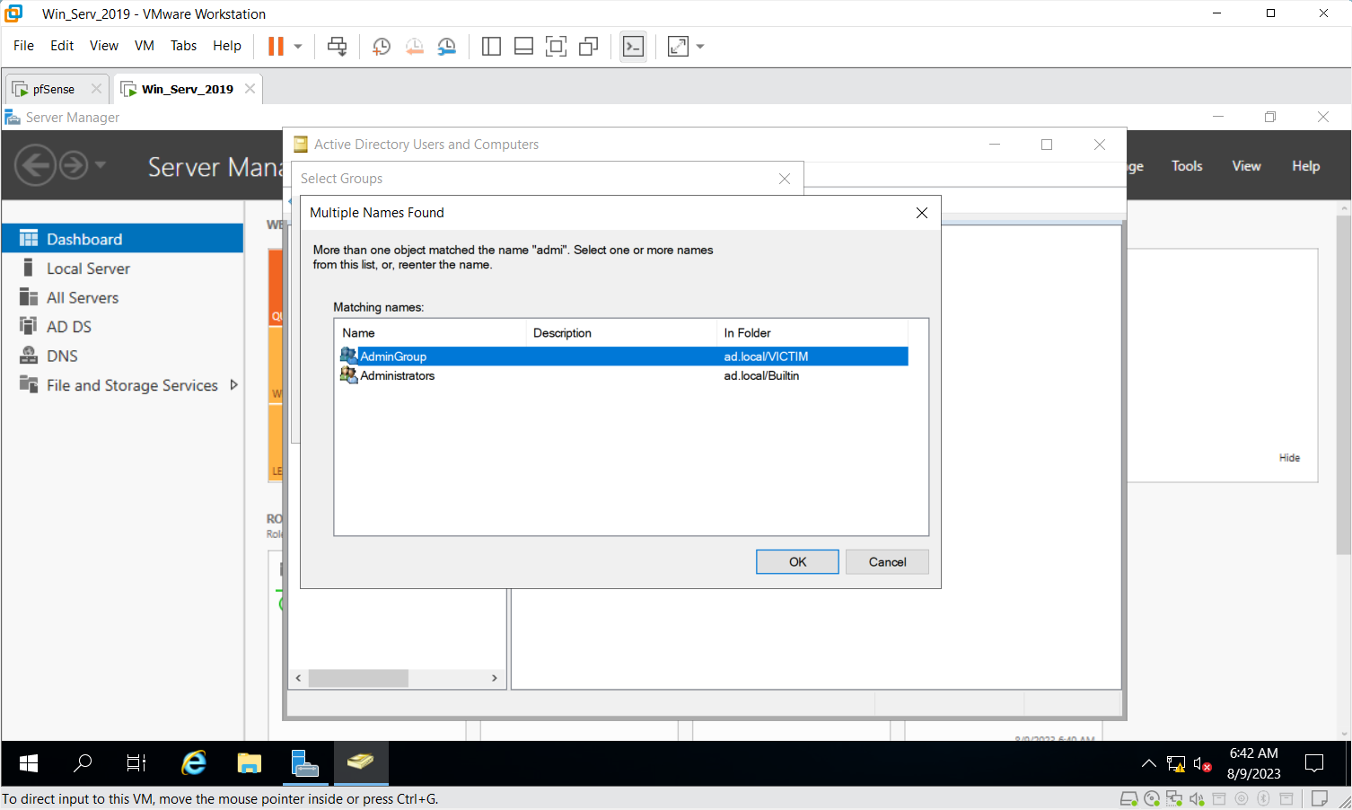The height and width of the screenshot is (810, 1352).
Task: Launch Internet Explorer from the taskbar
Action: 194,763
